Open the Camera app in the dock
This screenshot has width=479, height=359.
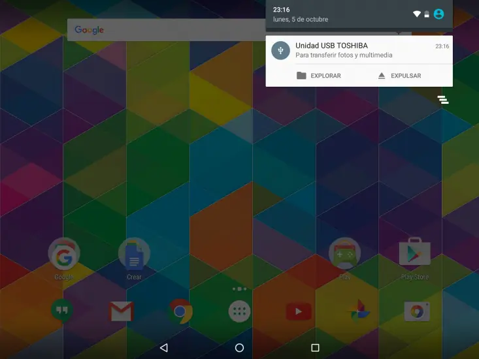[417, 311]
